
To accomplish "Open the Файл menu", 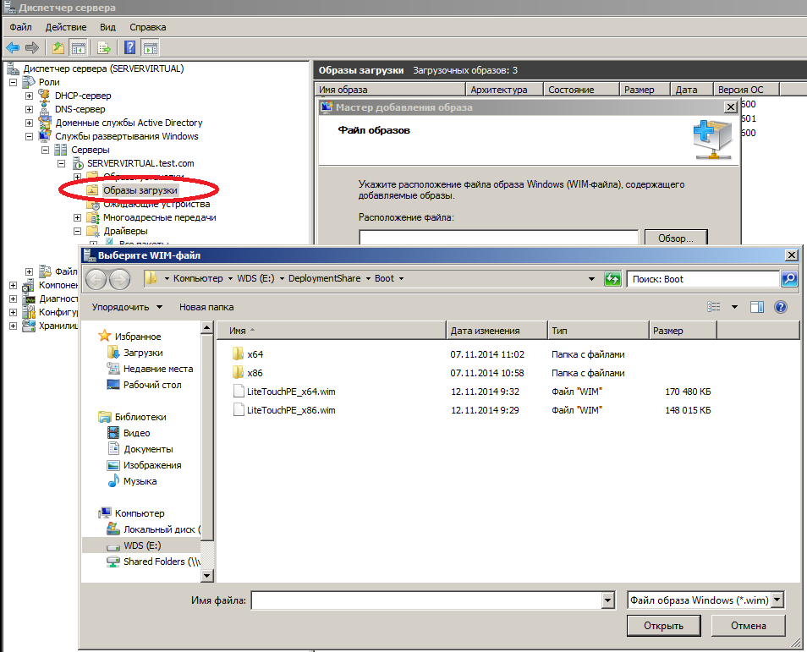I will point(20,27).
